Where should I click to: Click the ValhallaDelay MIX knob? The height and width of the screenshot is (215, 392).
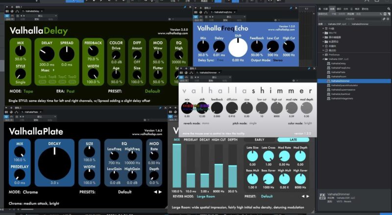point(21,51)
